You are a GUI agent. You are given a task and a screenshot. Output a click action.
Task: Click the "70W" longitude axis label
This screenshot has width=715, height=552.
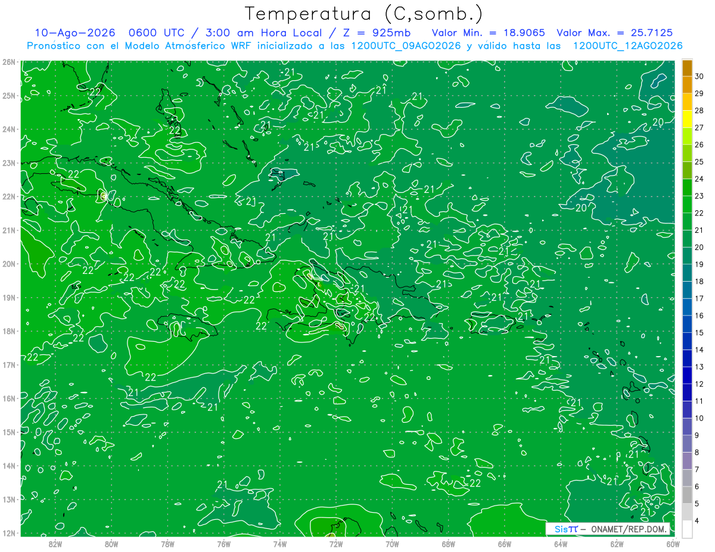(392, 543)
